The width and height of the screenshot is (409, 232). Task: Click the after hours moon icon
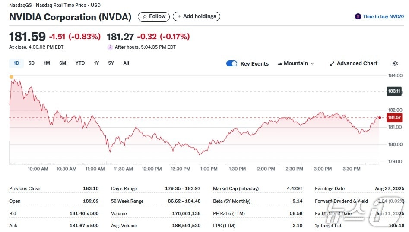click(x=110, y=47)
